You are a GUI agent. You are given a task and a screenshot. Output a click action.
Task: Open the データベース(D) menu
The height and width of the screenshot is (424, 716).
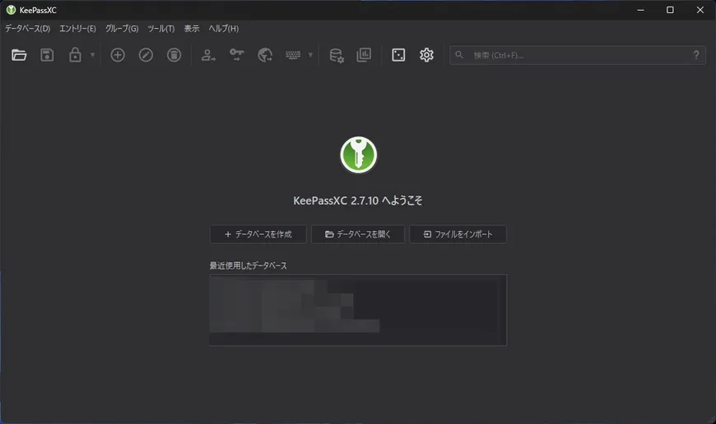[27, 28]
